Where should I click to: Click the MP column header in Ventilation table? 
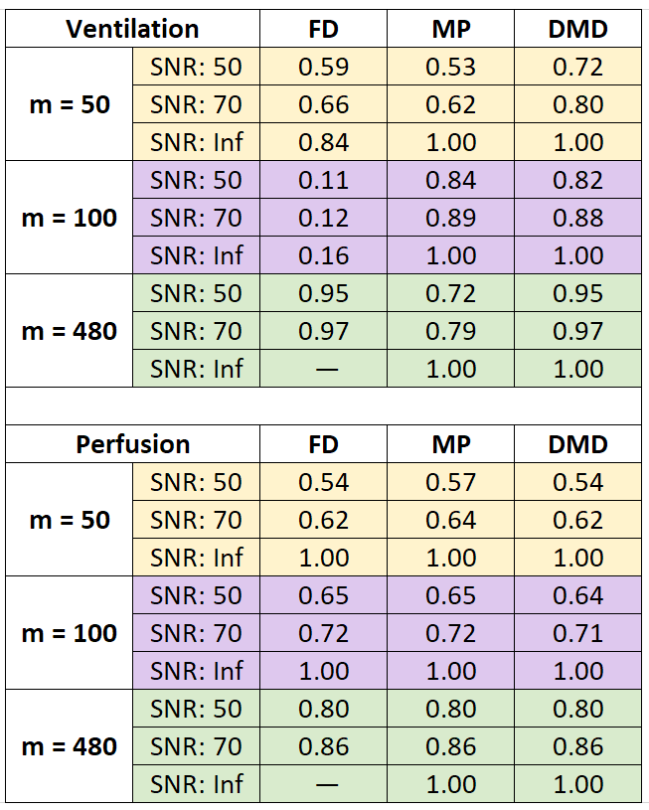(x=450, y=29)
